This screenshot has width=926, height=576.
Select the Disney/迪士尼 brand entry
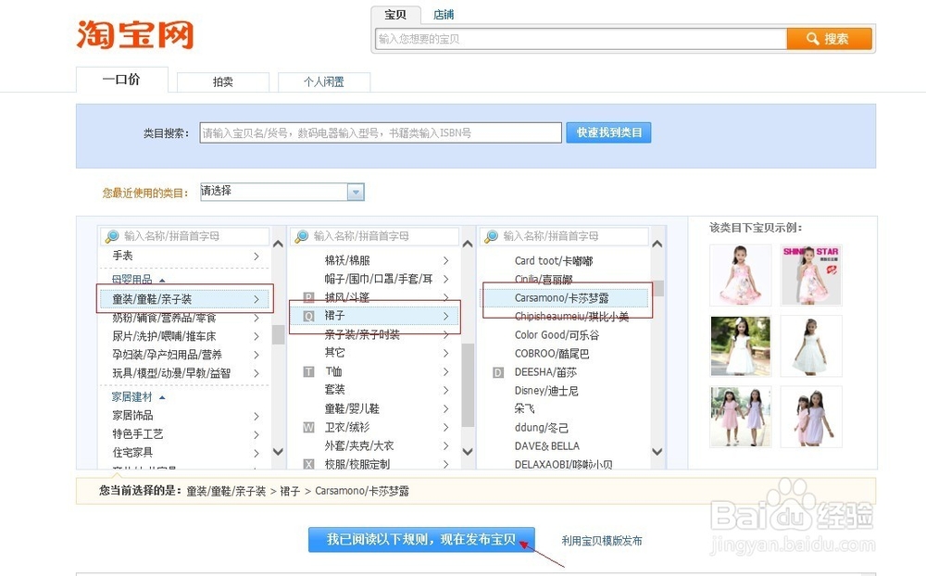pyautogui.click(x=546, y=390)
